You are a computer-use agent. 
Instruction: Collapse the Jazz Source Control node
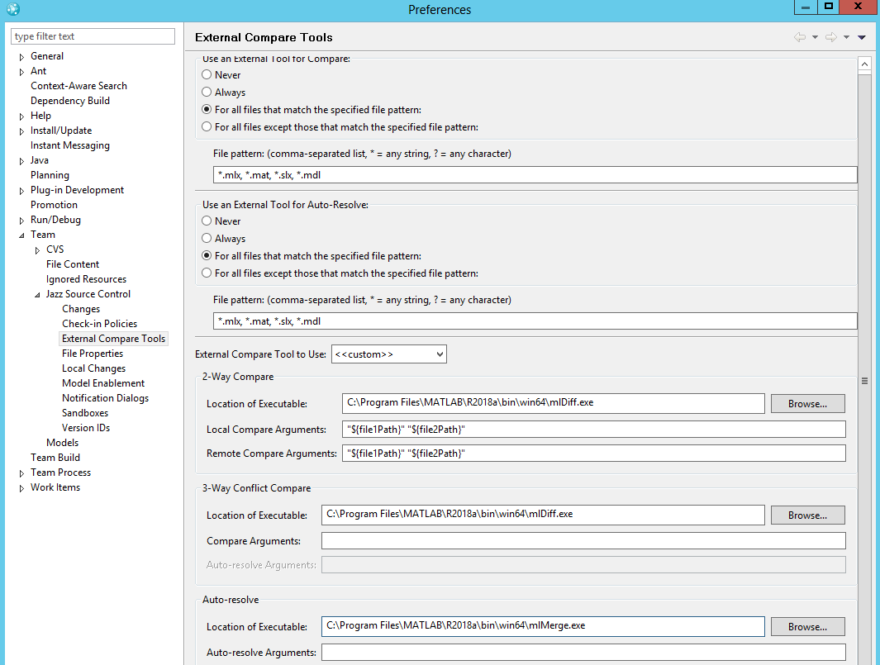36,293
